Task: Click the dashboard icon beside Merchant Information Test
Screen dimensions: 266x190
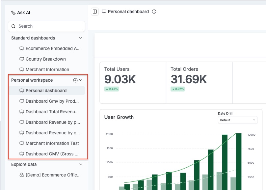Action: tap(22, 144)
